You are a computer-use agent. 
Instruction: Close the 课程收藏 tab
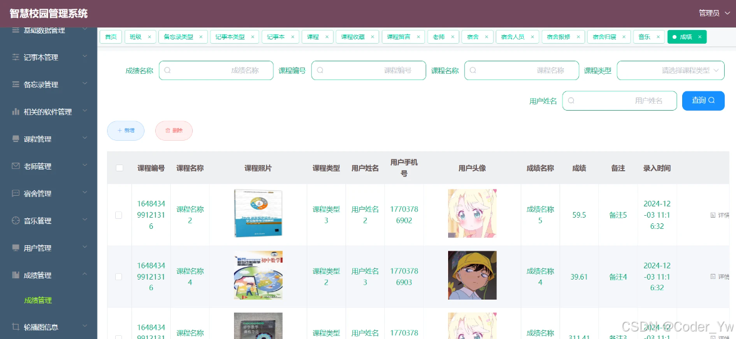point(373,37)
